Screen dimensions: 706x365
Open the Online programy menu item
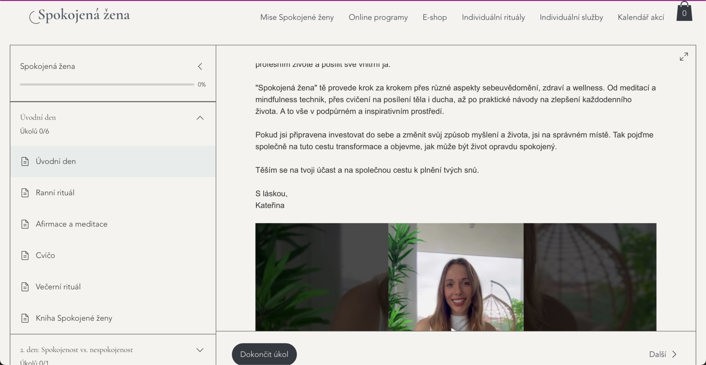pyautogui.click(x=378, y=17)
